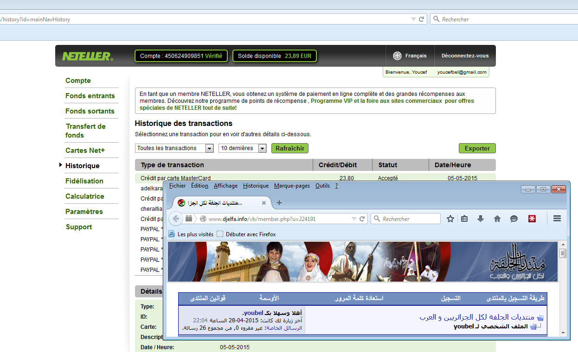Click the bookmark star icon in Firefox toolbar
Screen dimensions: 578x352
(450, 219)
